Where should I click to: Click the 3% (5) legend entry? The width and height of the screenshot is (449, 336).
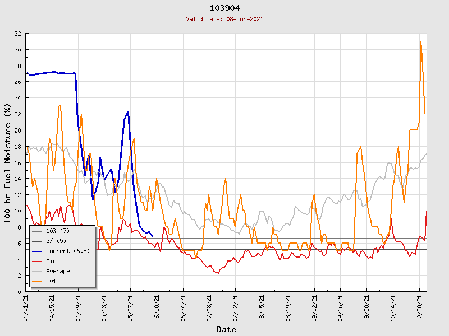(x=56, y=241)
